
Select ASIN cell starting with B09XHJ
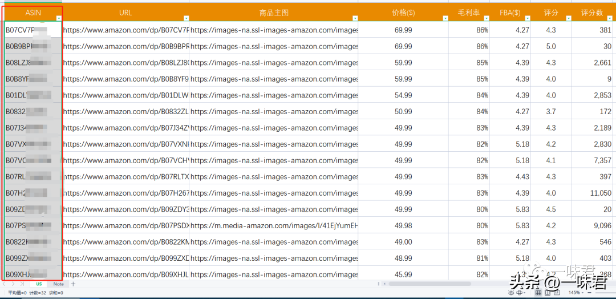tap(33, 274)
